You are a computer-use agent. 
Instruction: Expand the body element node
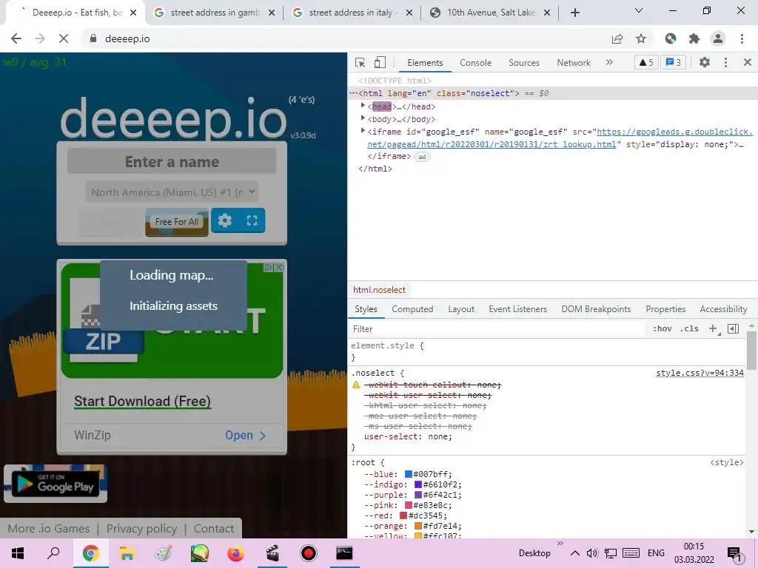pos(363,118)
